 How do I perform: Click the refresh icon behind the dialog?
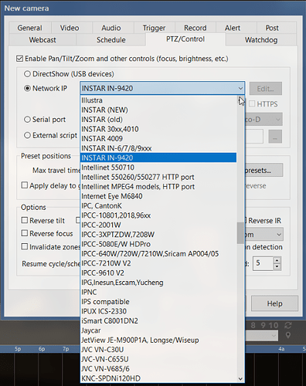(x=288, y=326)
